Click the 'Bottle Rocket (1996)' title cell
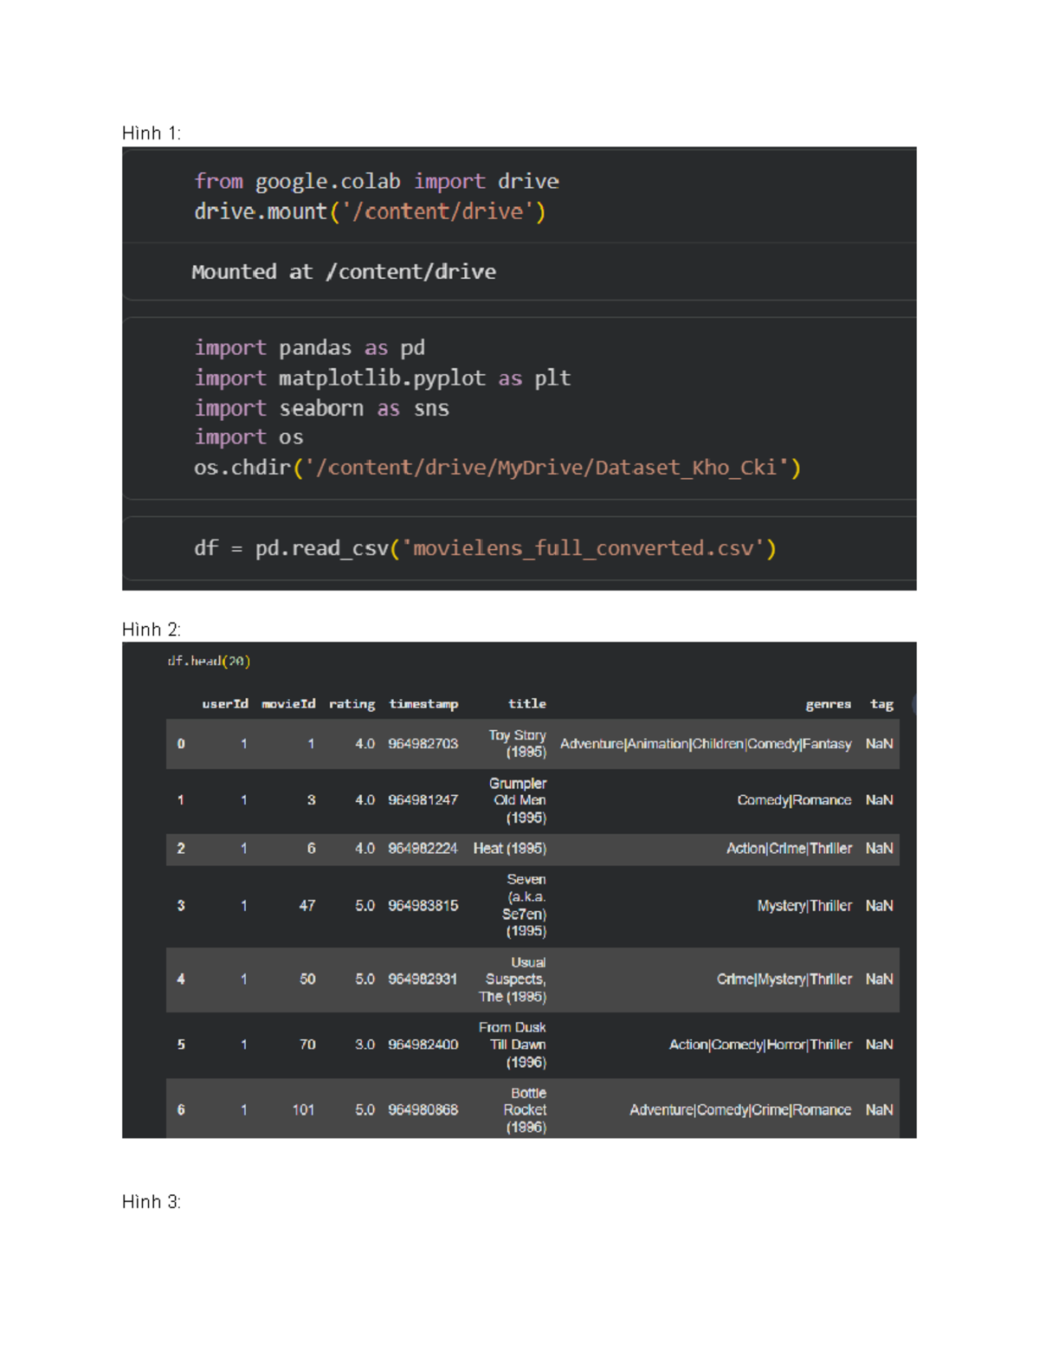This screenshot has width=1039, height=1345. pyautogui.click(x=526, y=1110)
